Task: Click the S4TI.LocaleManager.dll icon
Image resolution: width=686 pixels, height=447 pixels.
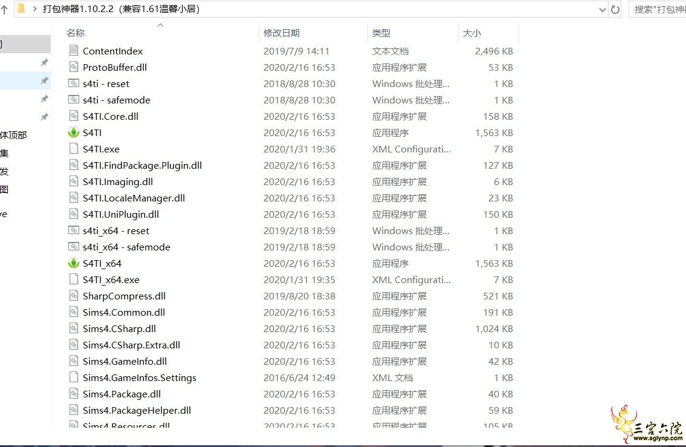Action: coord(74,197)
